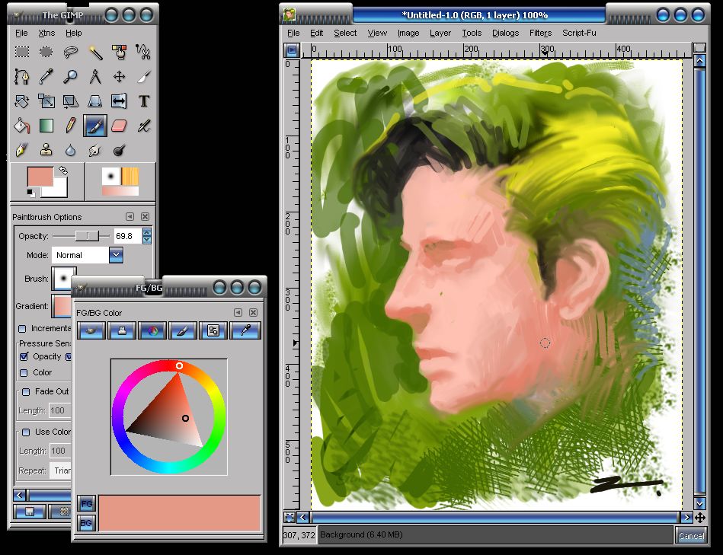Open Paintbrush Options tab menu arrow
Screen dimensions: 723x555
tap(130, 216)
